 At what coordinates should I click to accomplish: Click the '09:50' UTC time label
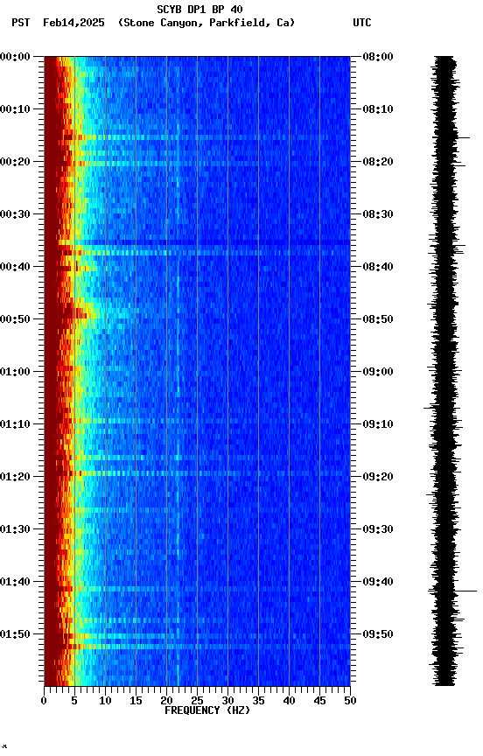point(378,634)
